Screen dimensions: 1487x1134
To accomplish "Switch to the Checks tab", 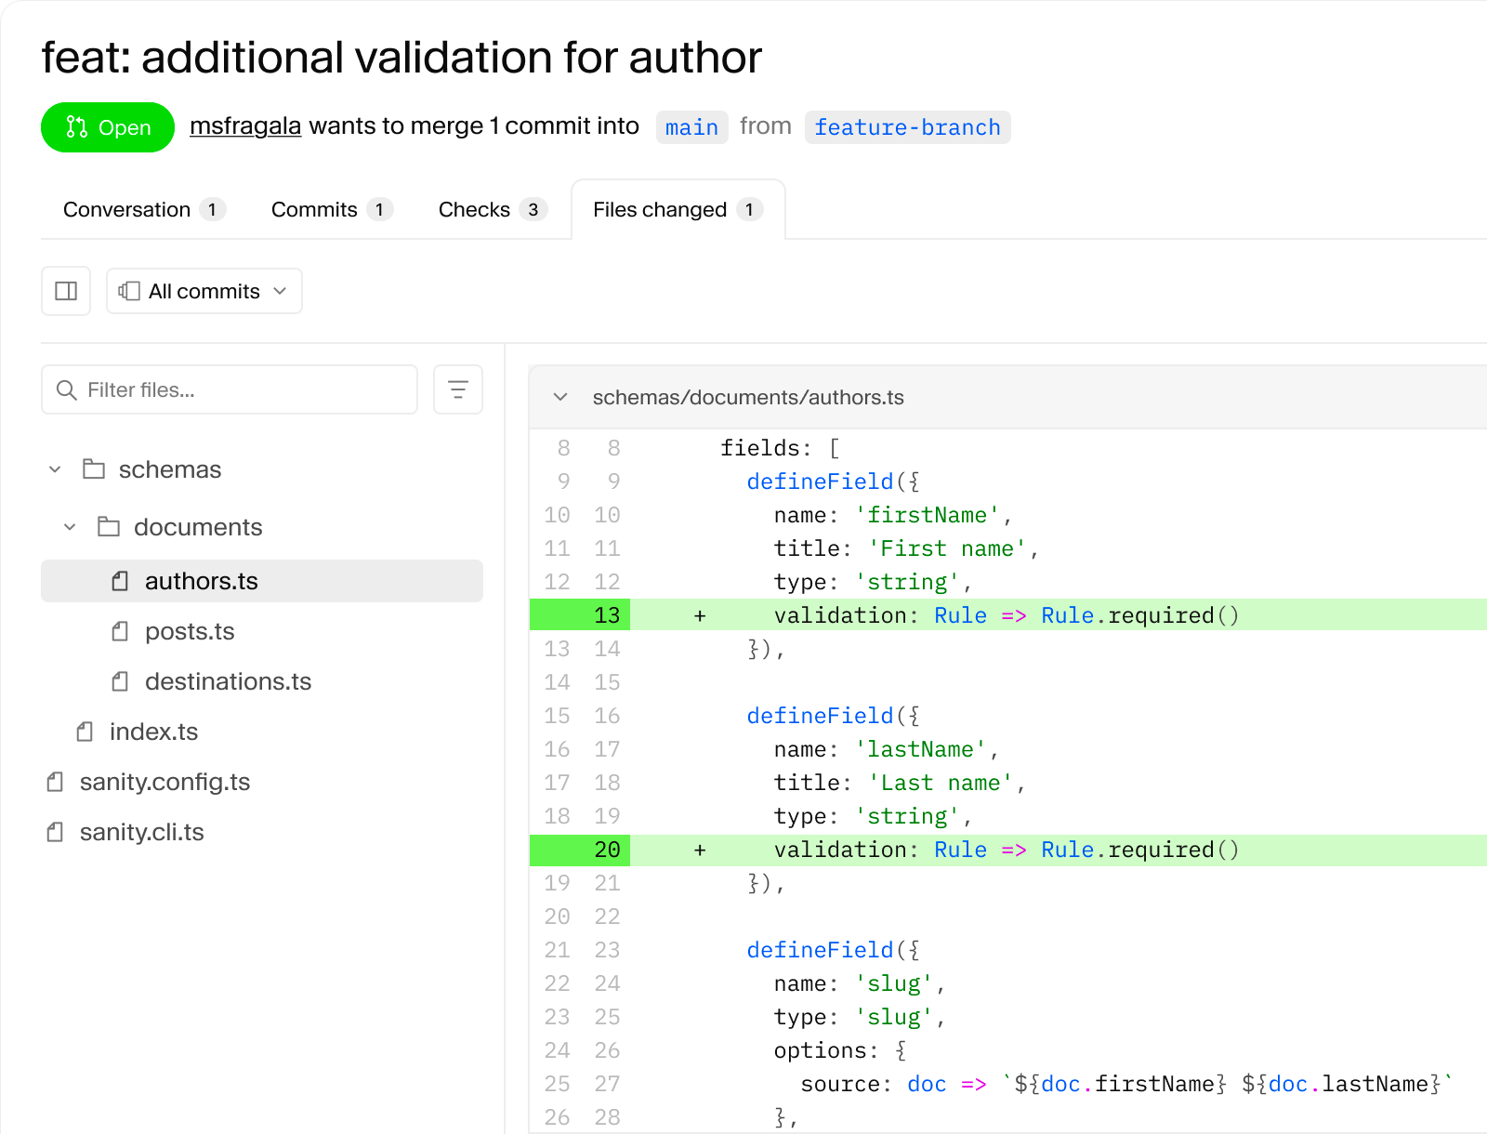I will pos(493,209).
